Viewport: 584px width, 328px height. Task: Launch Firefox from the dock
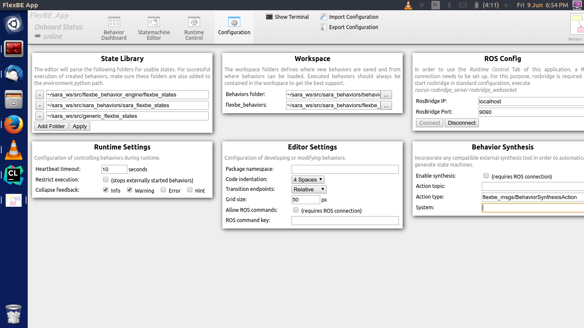(14, 125)
